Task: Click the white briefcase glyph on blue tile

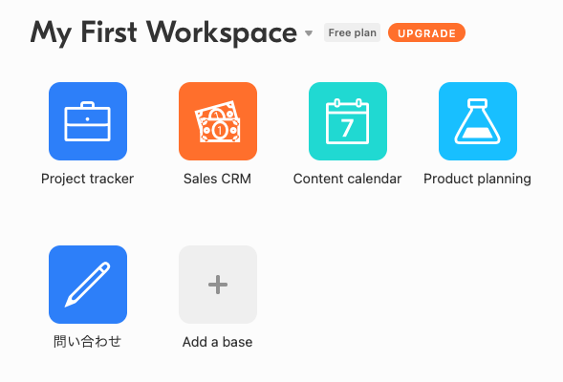Action: [x=88, y=121]
